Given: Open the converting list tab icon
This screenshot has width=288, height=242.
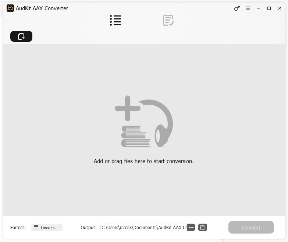Looking at the screenshot, I should point(115,20).
